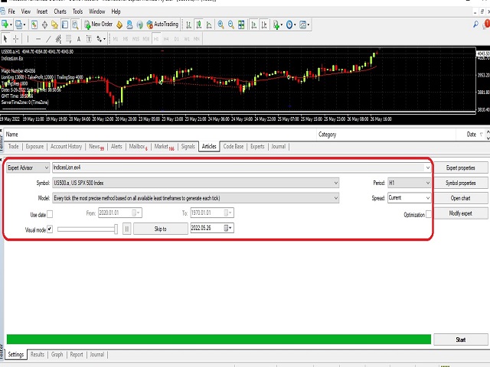The image size is (490, 367).
Task: Switch to the Account History tab
Action: click(x=67, y=146)
